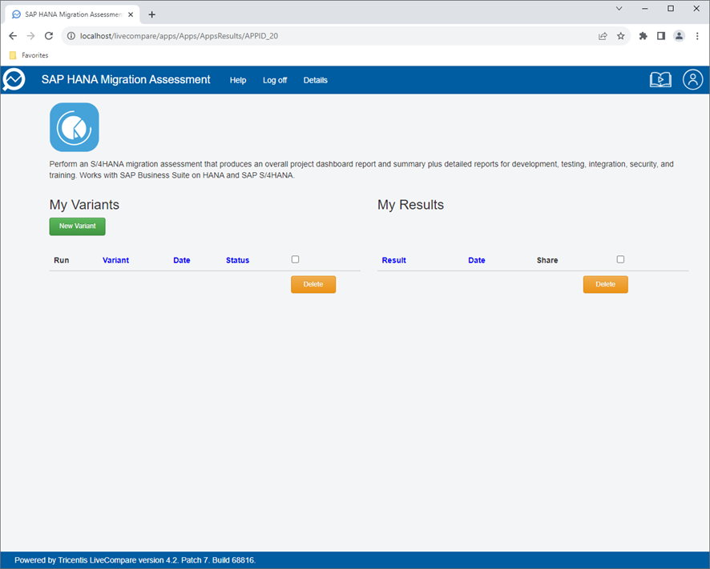Open Chrome three-dot menu
The height and width of the screenshot is (569, 710).
pos(697,36)
